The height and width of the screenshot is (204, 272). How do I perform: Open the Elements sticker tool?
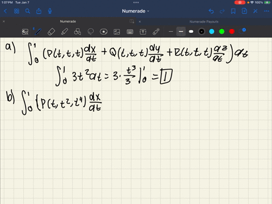pos(104,32)
